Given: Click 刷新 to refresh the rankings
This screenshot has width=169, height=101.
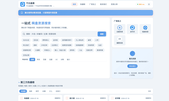Looking at the screenshot, I should 149,91.
